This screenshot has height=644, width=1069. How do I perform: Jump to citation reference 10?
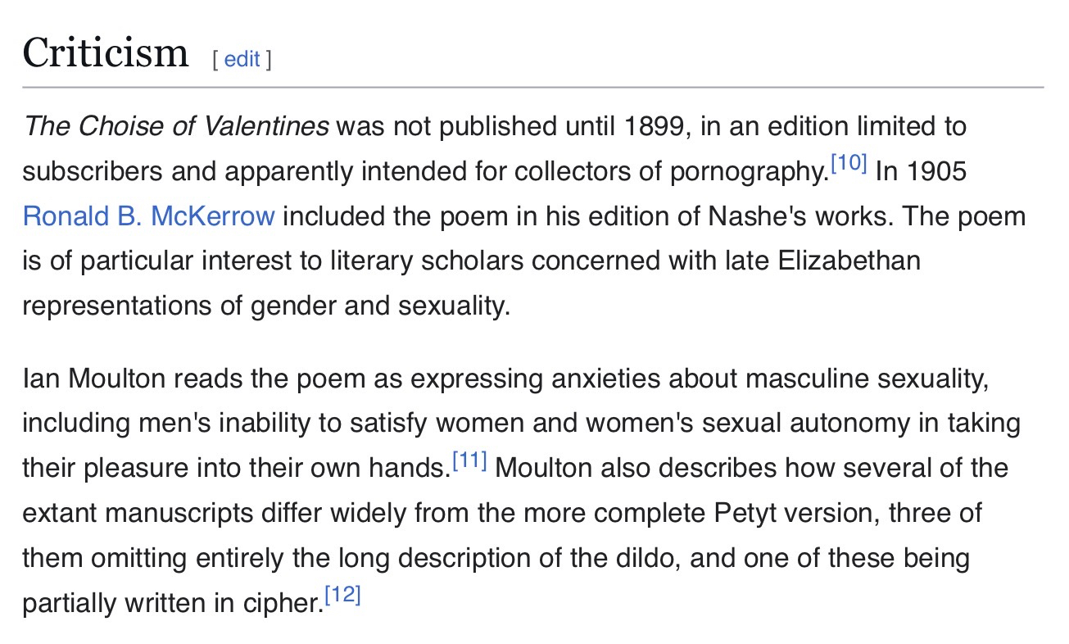pos(848,164)
